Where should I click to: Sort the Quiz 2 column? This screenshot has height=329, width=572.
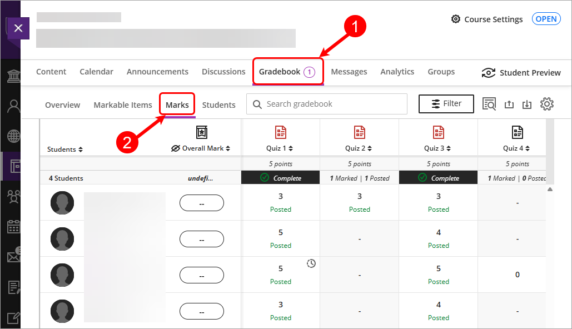coord(370,148)
